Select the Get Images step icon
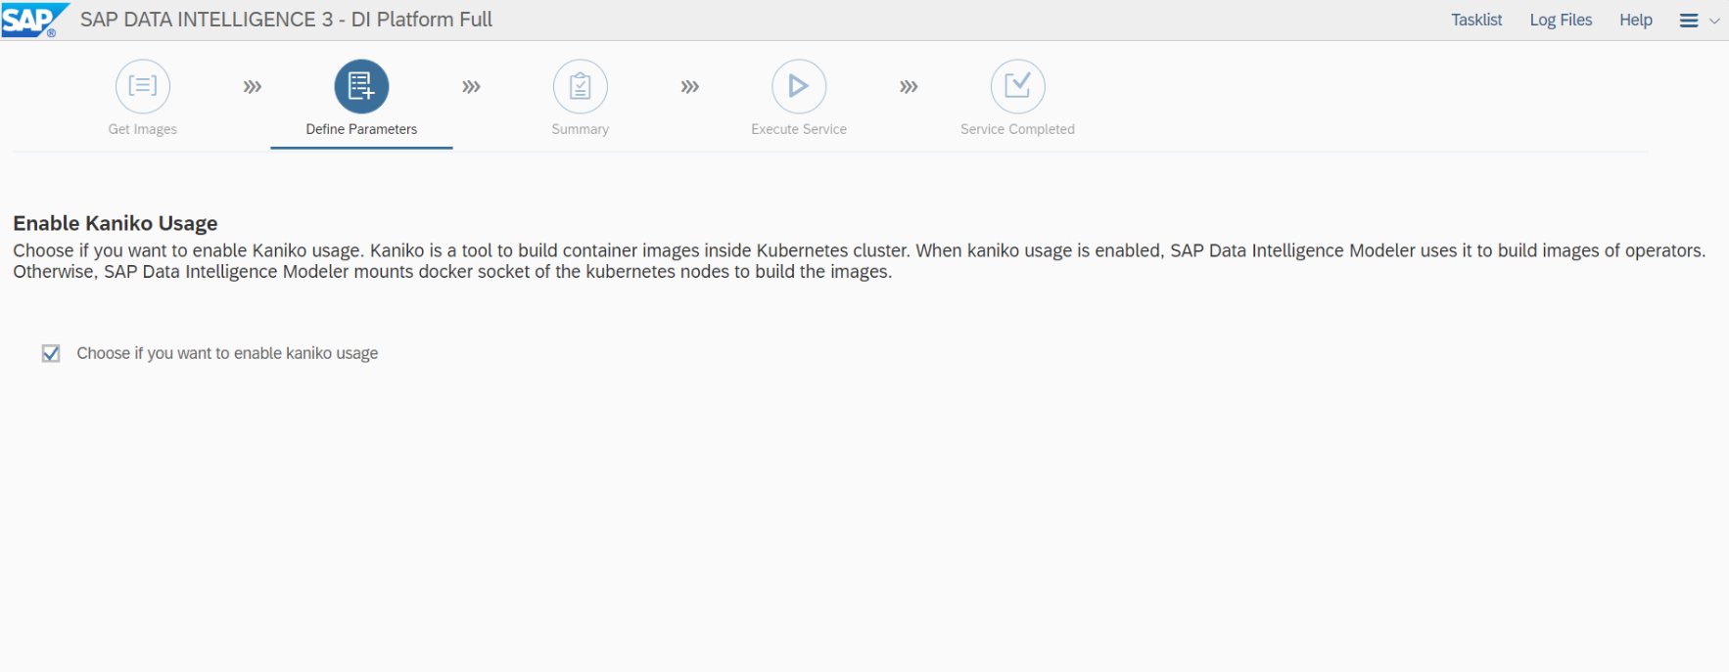The height and width of the screenshot is (672, 1729). click(x=143, y=87)
